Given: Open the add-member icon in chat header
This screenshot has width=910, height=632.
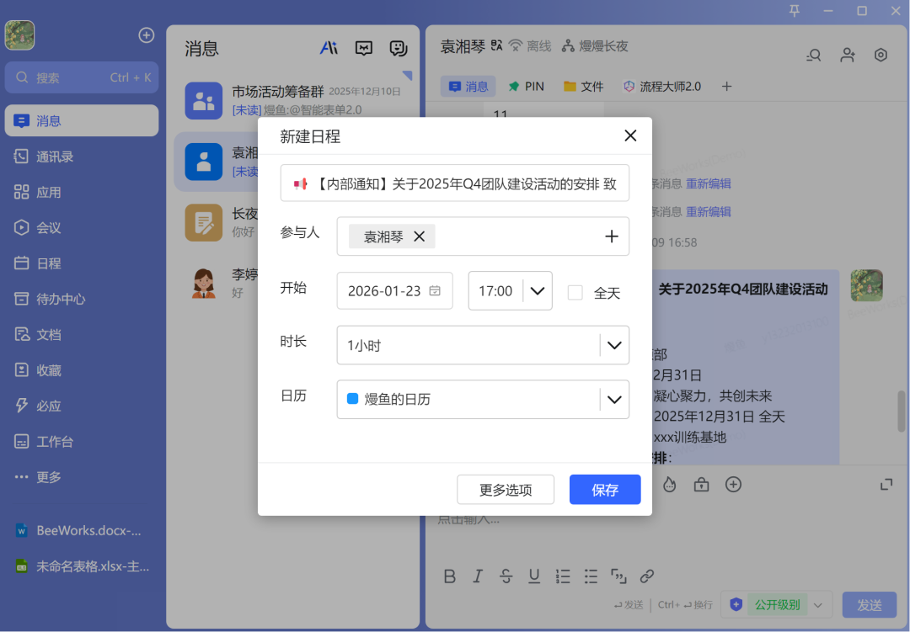Looking at the screenshot, I should [847, 54].
